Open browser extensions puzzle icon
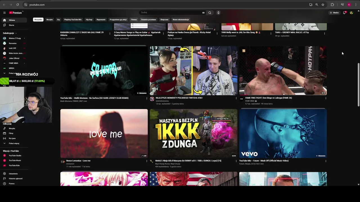The width and height of the screenshot is (360, 202). point(332,5)
